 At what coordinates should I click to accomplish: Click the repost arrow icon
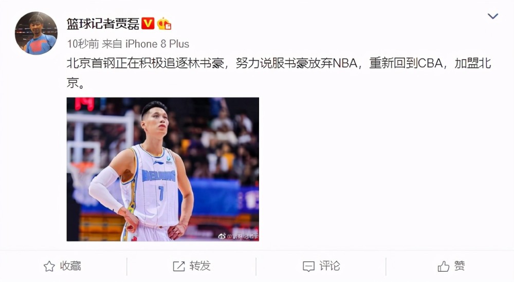(179, 266)
